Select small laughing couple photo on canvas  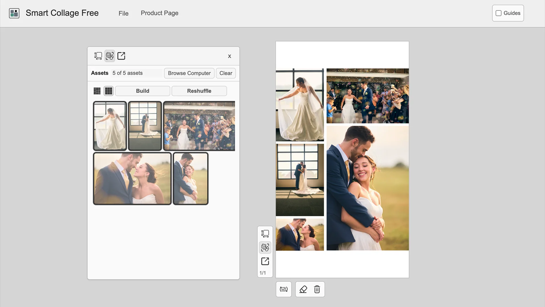[x=300, y=235]
